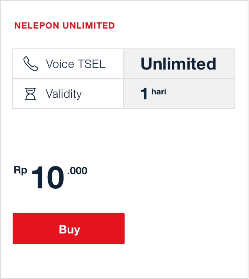Open the NELEPON UNLIMITED package title
Screen dimensions: 249x279
point(64,26)
